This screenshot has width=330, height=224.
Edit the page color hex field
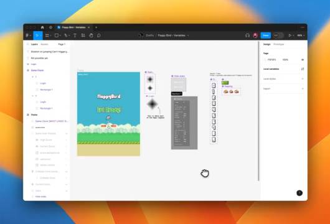[x=271, y=60]
